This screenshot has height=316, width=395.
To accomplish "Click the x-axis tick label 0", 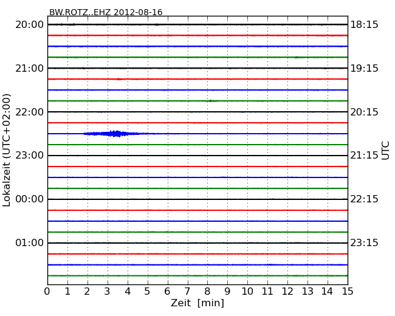I will 47,291.
